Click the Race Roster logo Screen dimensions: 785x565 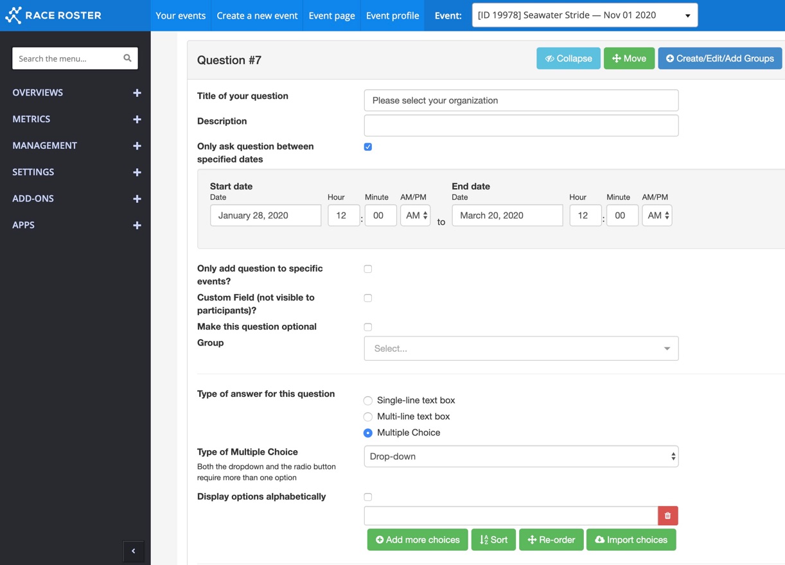(53, 15)
